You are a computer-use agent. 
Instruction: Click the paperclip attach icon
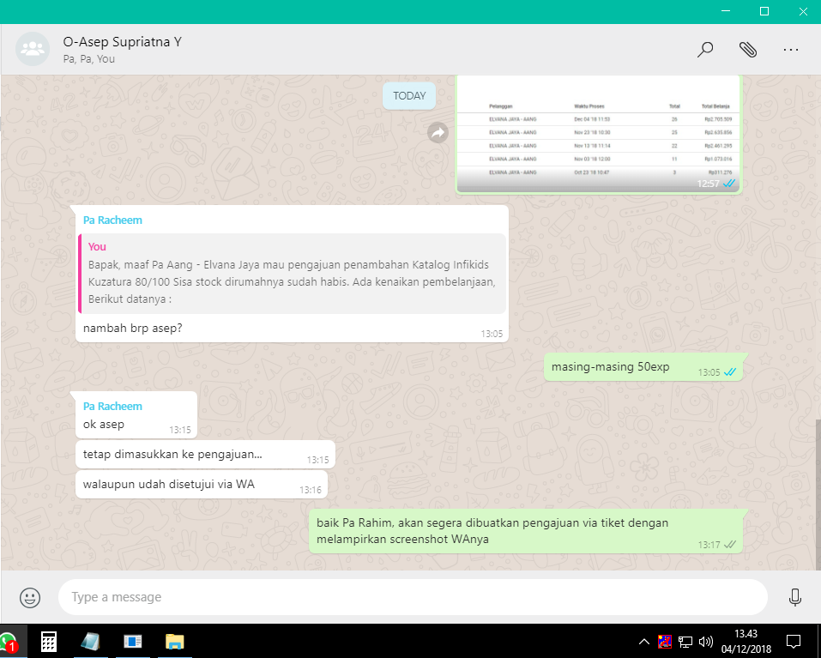748,50
